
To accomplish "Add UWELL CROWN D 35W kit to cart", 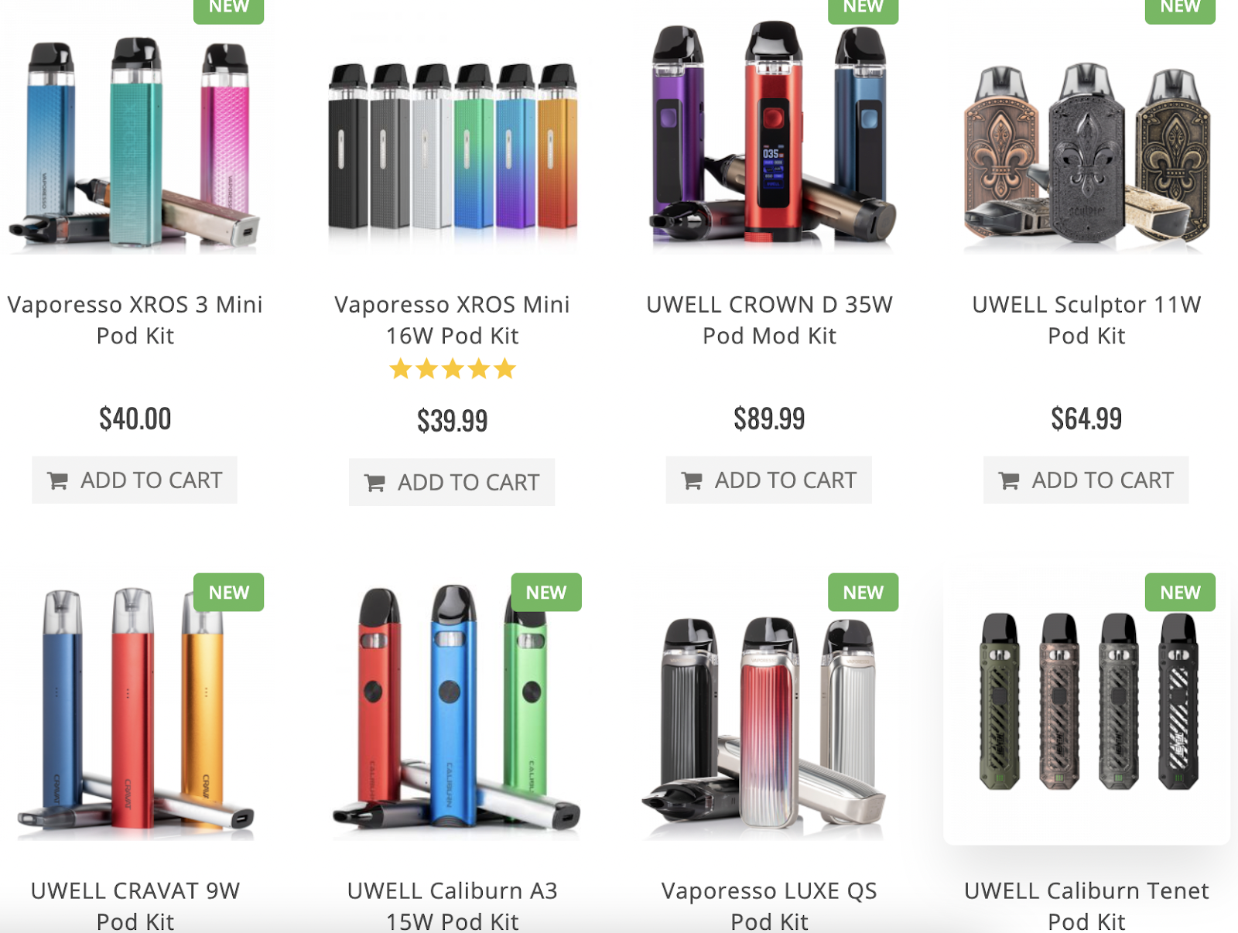I will pos(769,480).
